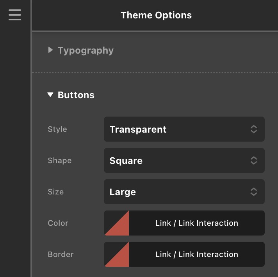Click the up-down chevron icon in Style field
The width and height of the screenshot is (278, 277).
(254, 129)
